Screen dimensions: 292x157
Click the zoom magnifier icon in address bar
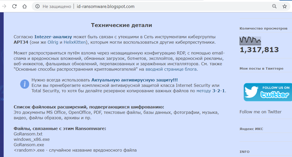[x=274, y=6]
